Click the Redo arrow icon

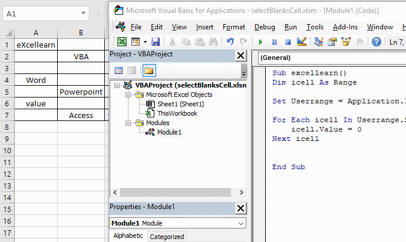coord(243,42)
